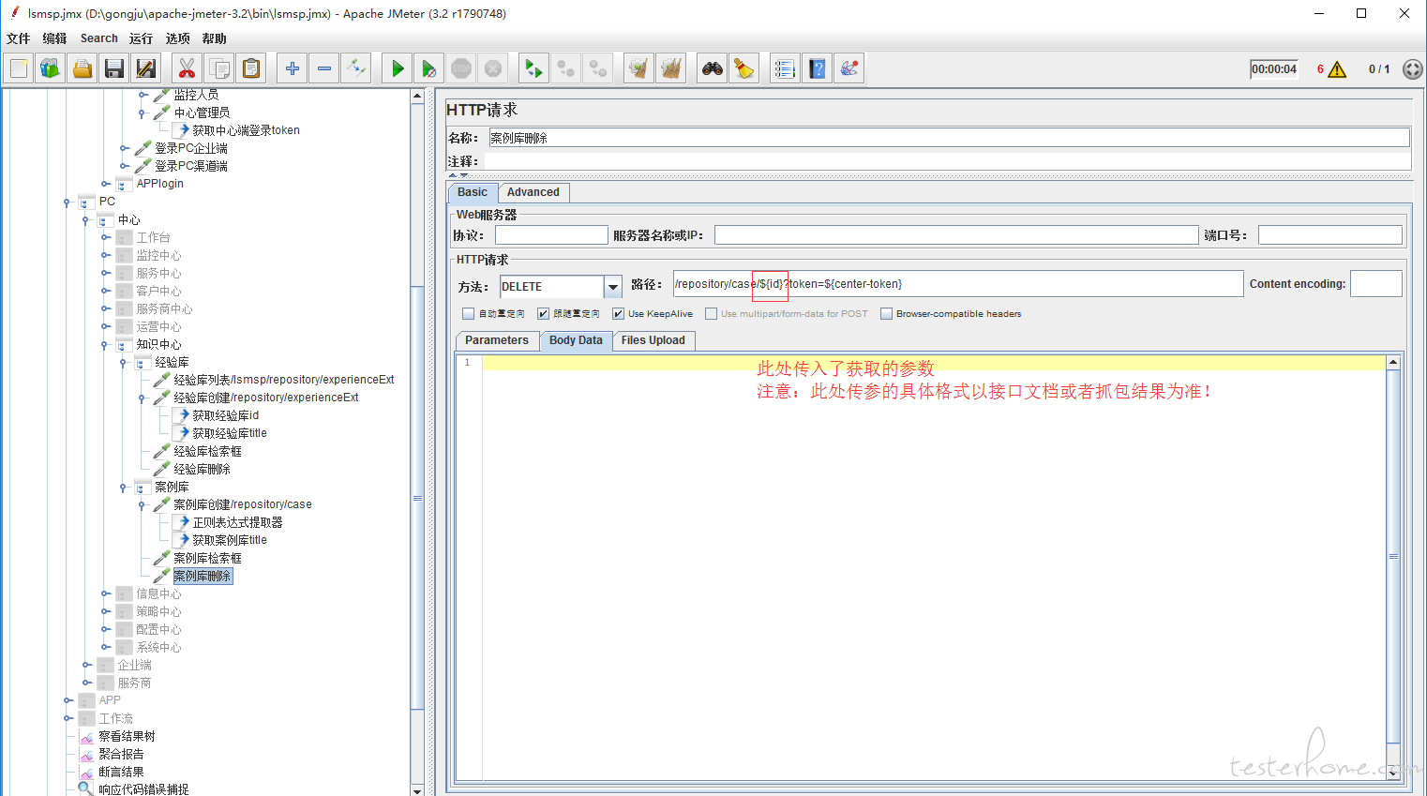Expand the 工作台 tree node
The height and width of the screenshot is (796, 1427).
[x=105, y=238]
